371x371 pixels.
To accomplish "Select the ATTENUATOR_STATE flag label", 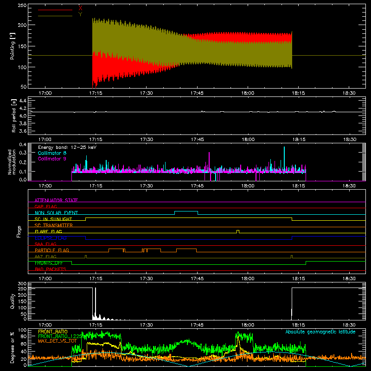I will 56,200.
